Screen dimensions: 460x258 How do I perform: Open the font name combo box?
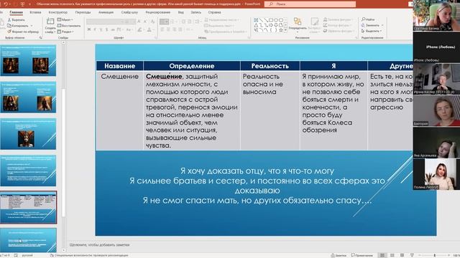point(105,21)
